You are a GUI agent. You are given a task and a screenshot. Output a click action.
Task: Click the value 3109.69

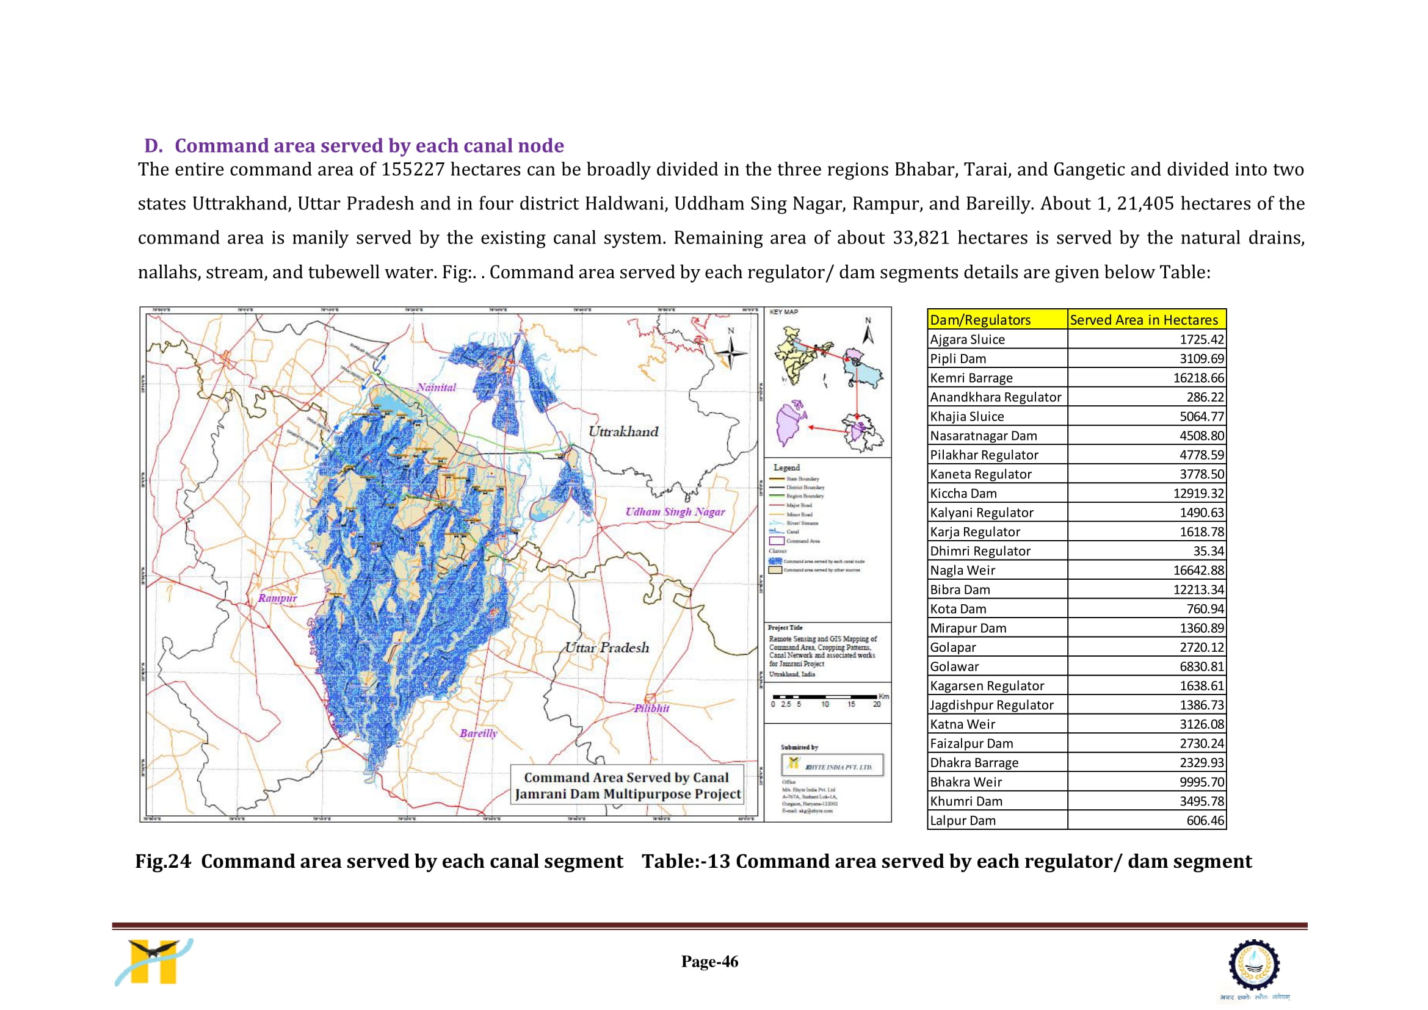tap(1201, 359)
